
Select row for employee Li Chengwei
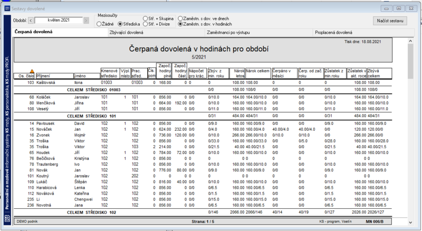pyautogui.click(x=203, y=199)
